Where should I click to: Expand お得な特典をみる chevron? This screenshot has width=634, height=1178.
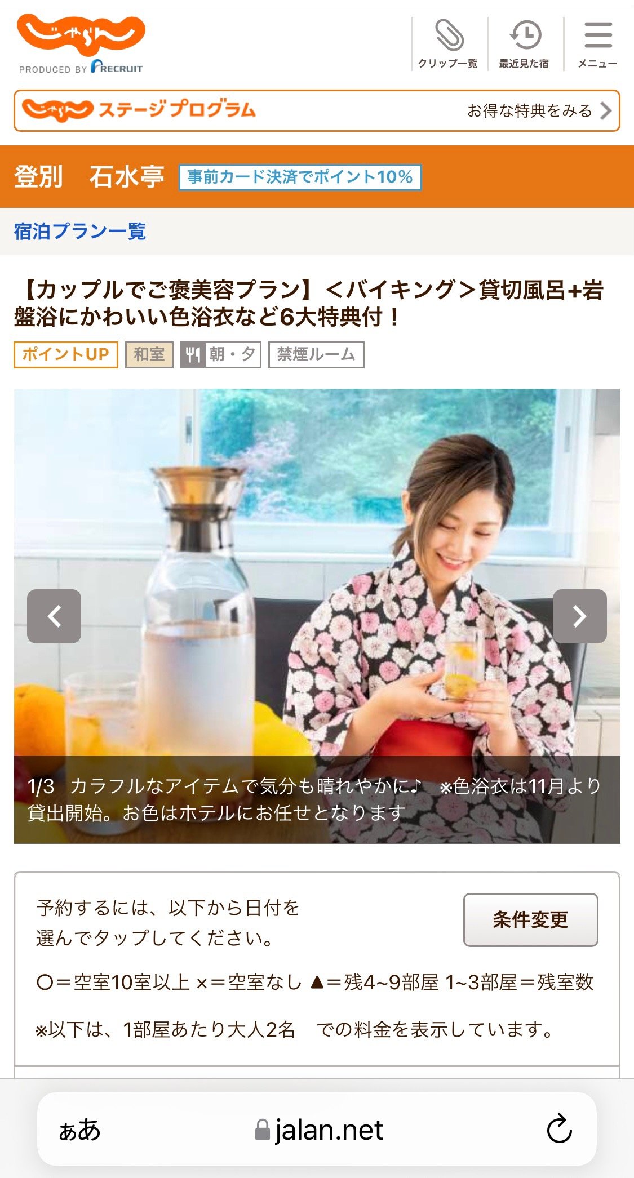(x=606, y=110)
